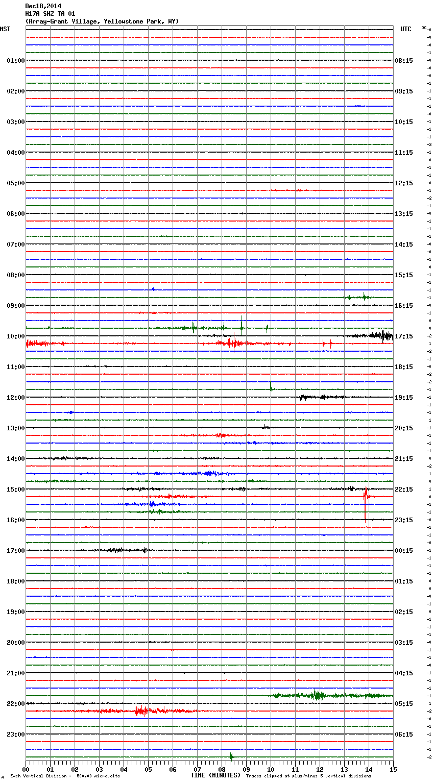Select the 21:00 MST row label
Viewport: 434px width, 783px height.
click(15, 673)
